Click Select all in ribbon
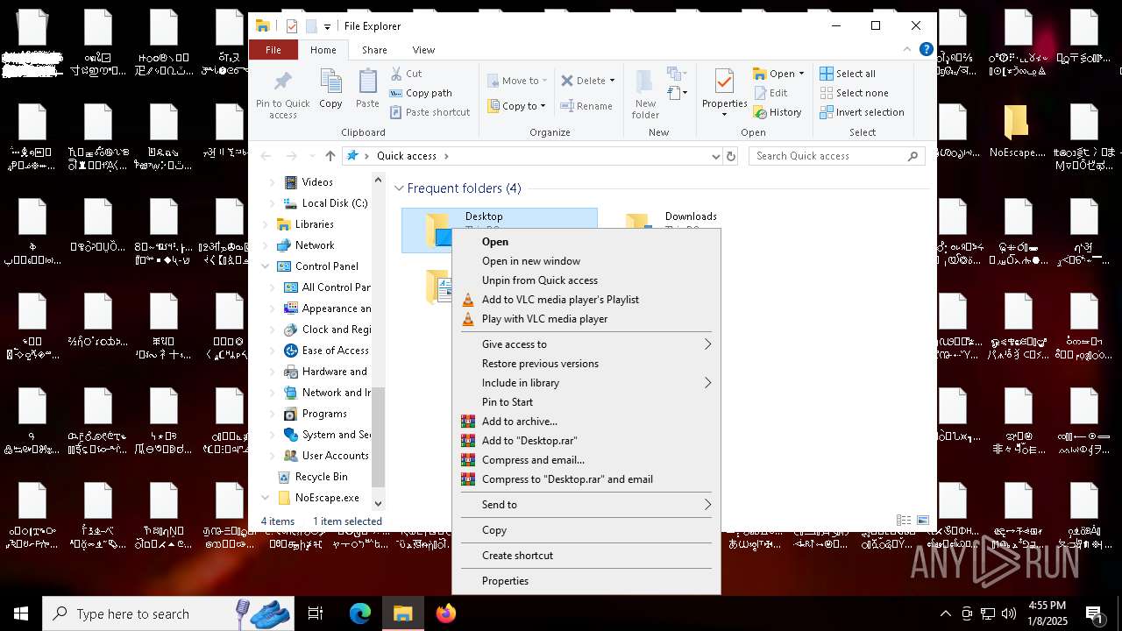Viewport: 1122px width, 631px height. (848, 74)
